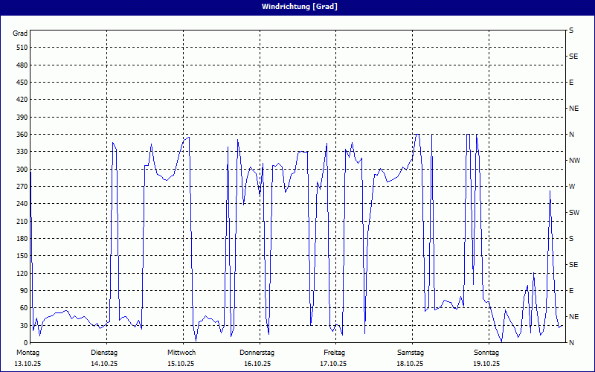Click the NW compass label on right axis
Viewport: 595px width, 372px height.
tap(574, 161)
